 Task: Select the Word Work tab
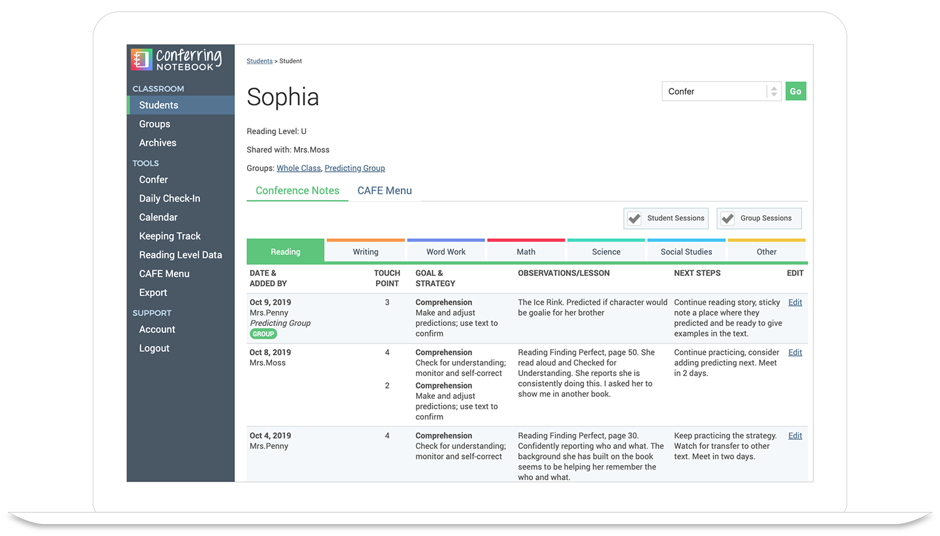[446, 251]
